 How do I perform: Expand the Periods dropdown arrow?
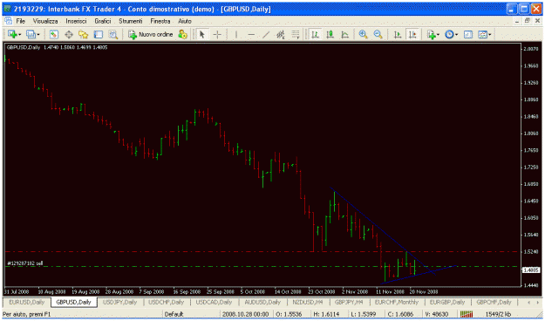[456, 34]
